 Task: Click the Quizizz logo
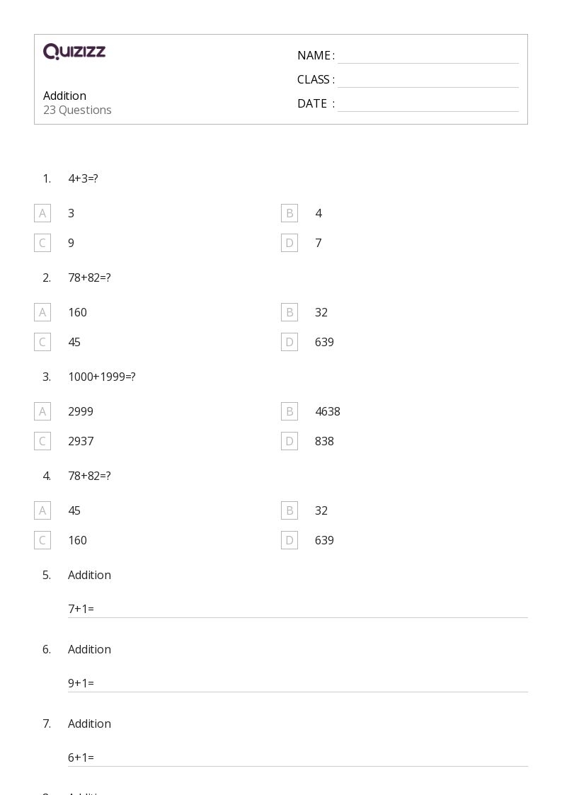(74, 52)
